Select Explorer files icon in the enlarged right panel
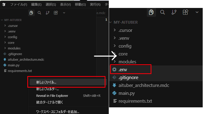 [151, 12]
